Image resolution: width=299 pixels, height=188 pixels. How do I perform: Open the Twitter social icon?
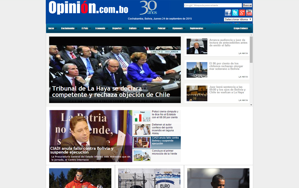coord(235,13)
